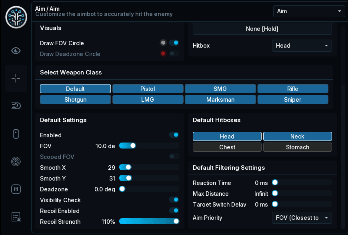Click the Max Distance slider handle
This screenshot has height=235, width=348.
pos(275,193)
